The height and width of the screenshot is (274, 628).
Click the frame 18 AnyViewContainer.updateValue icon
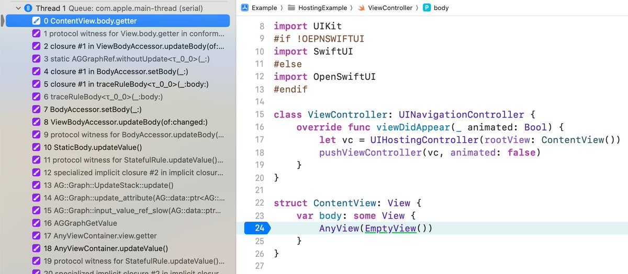[37, 248]
